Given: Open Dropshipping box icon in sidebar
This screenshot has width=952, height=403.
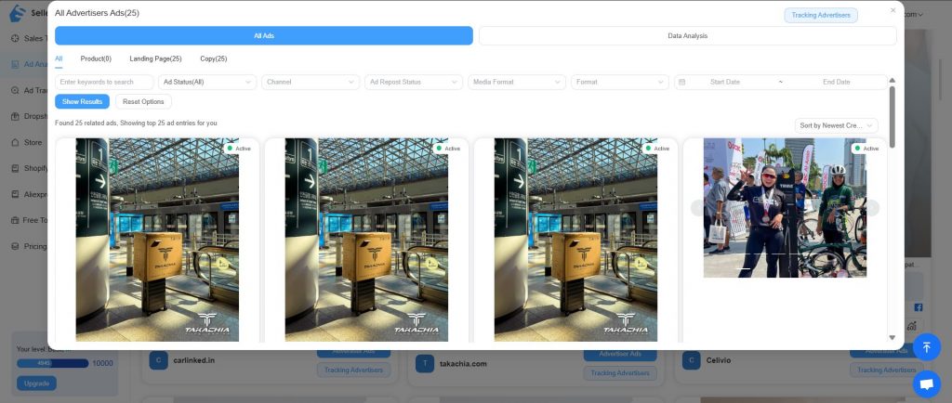Looking at the screenshot, I should pyautogui.click(x=15, y=116).
